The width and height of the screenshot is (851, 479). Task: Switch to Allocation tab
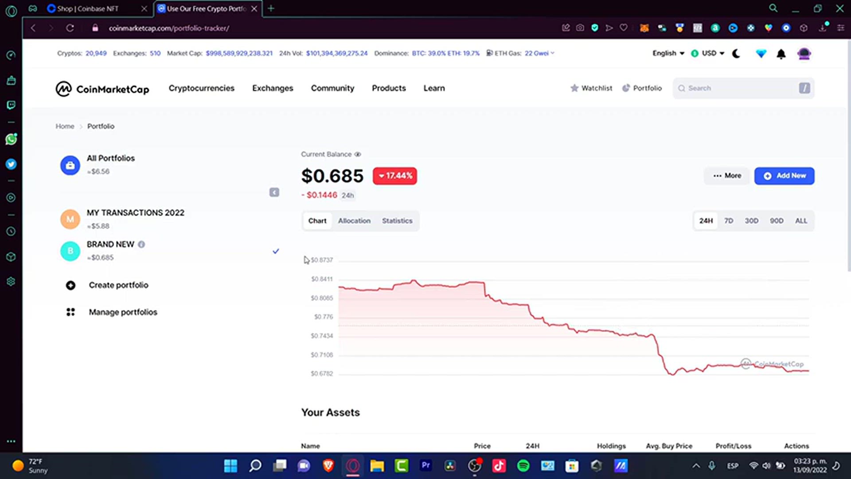[354, 221]
